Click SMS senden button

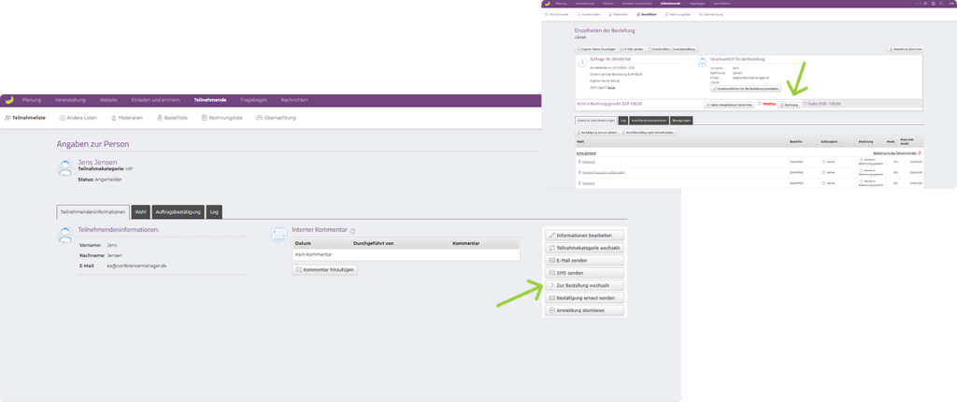tap(585, 272)
